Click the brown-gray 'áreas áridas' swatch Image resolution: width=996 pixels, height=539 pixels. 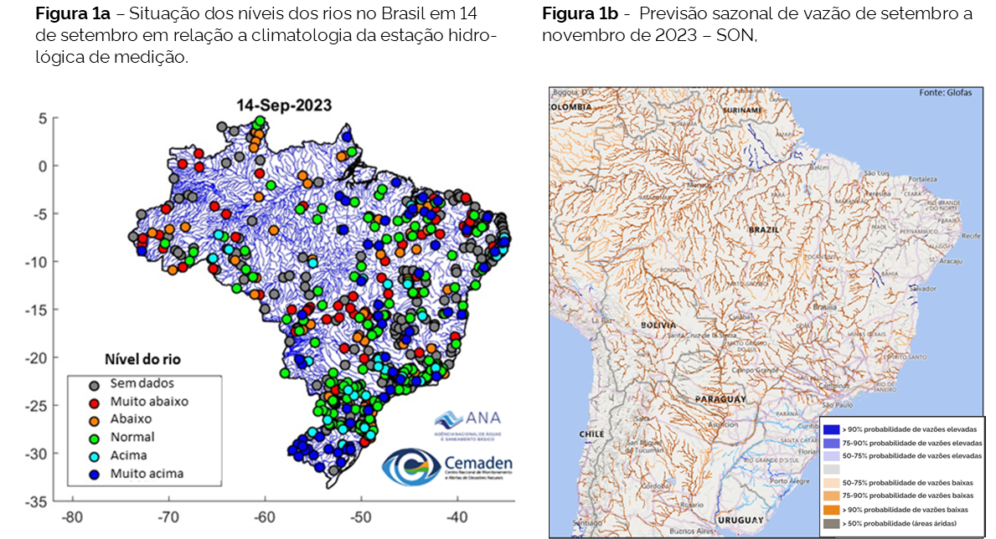click(831, 524)
